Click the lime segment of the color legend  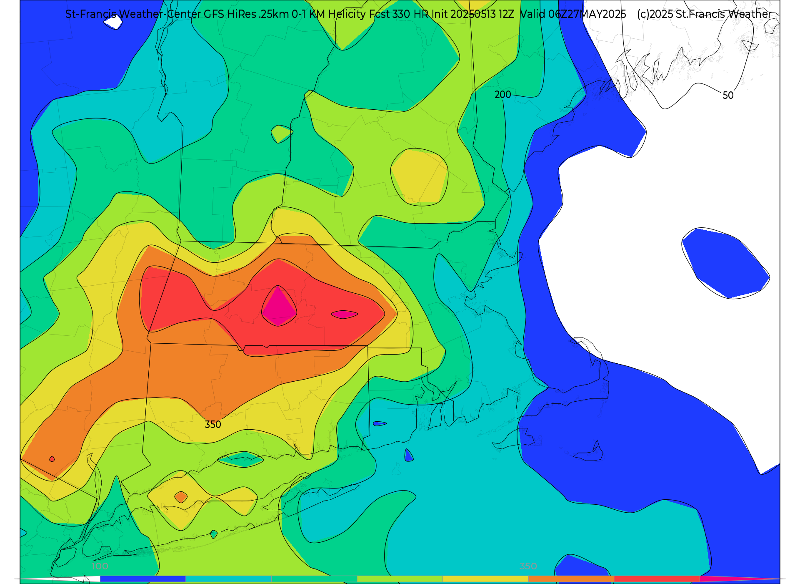[400, 579]
